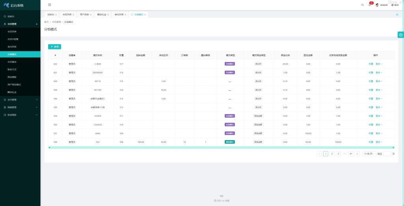Open the 10条/页 page size dropdown

coord(368,154)
